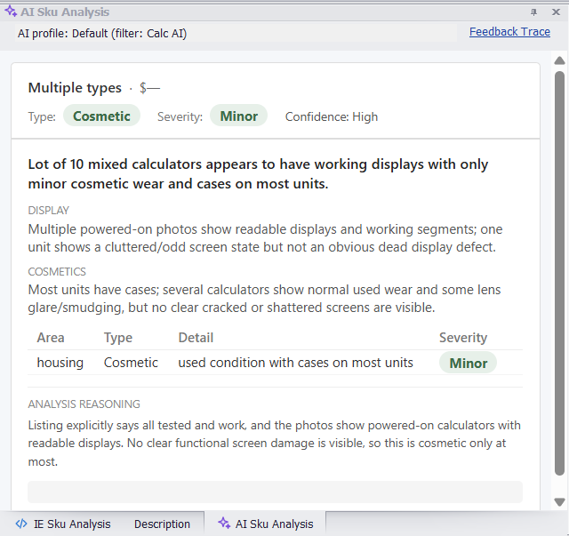Switch to the IE Sku Analysis tab
The image size is (569, 536).
point(63,524)
